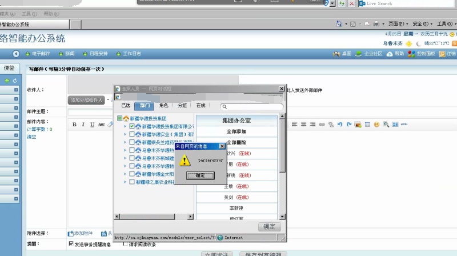Image resolution: width=457 pixels, height=256 pixels.
Task: Click the vertical scrollbar of personnel list
Action: pos(282,166)
